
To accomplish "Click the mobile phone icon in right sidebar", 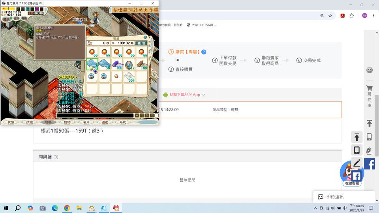I will 369,137.
